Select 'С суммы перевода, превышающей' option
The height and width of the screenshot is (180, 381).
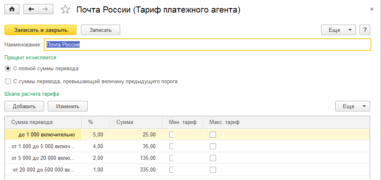click(8, 81)
